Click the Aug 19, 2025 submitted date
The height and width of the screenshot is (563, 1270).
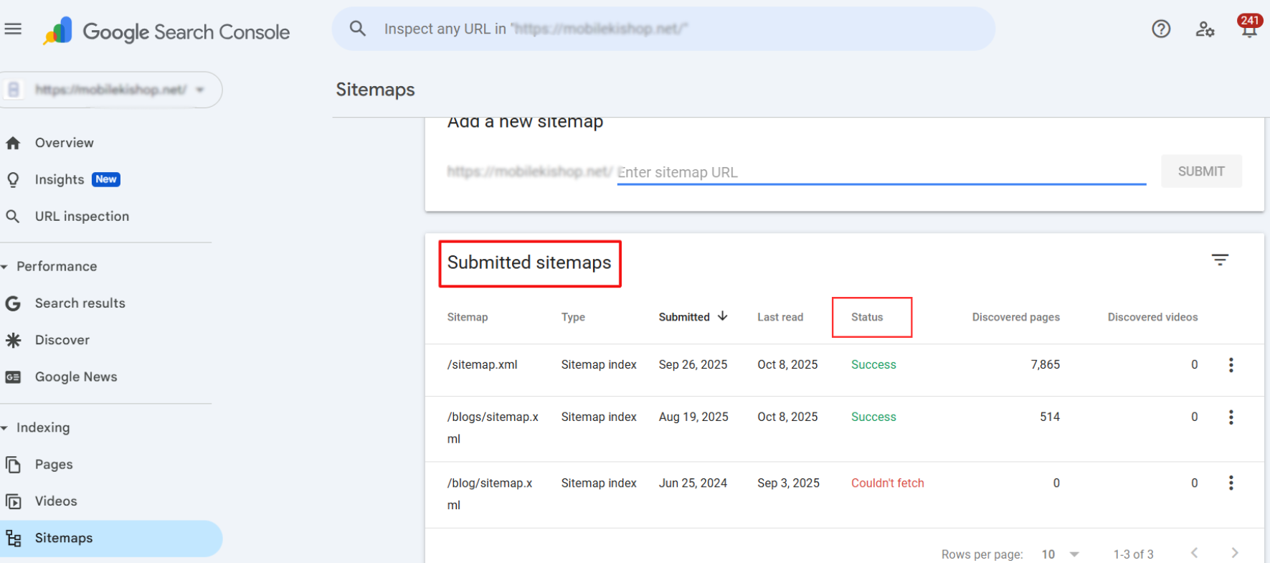pos(693,417)
